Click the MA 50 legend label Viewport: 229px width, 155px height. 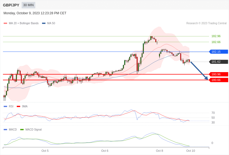(51, 23)
